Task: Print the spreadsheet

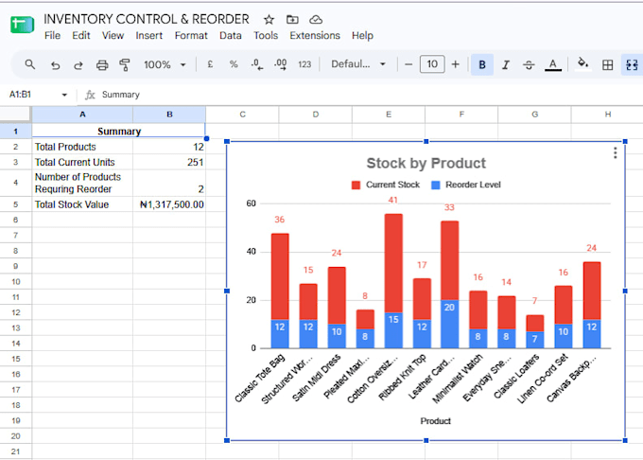Action: coord(102,64)
